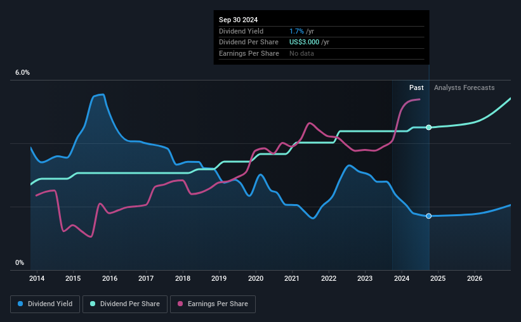Screen dimensions: 521x322
Task: Click the 2017 x-axis label
Action: click(x=146, y=278)
